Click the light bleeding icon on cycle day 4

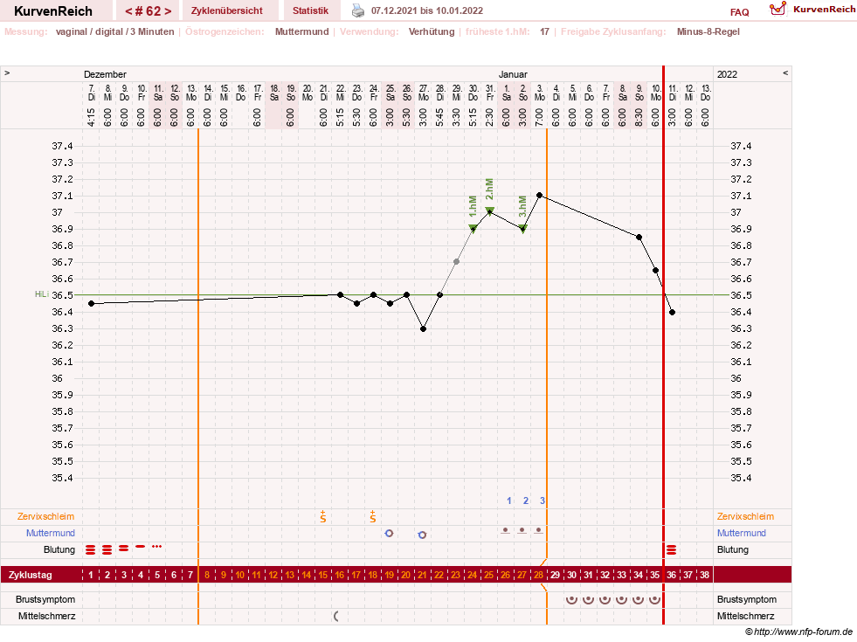(141, 546)
